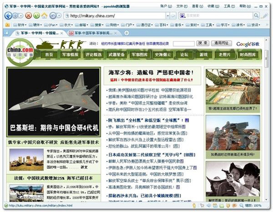
Task: Go to the home page icon
Action: point(45,15)
